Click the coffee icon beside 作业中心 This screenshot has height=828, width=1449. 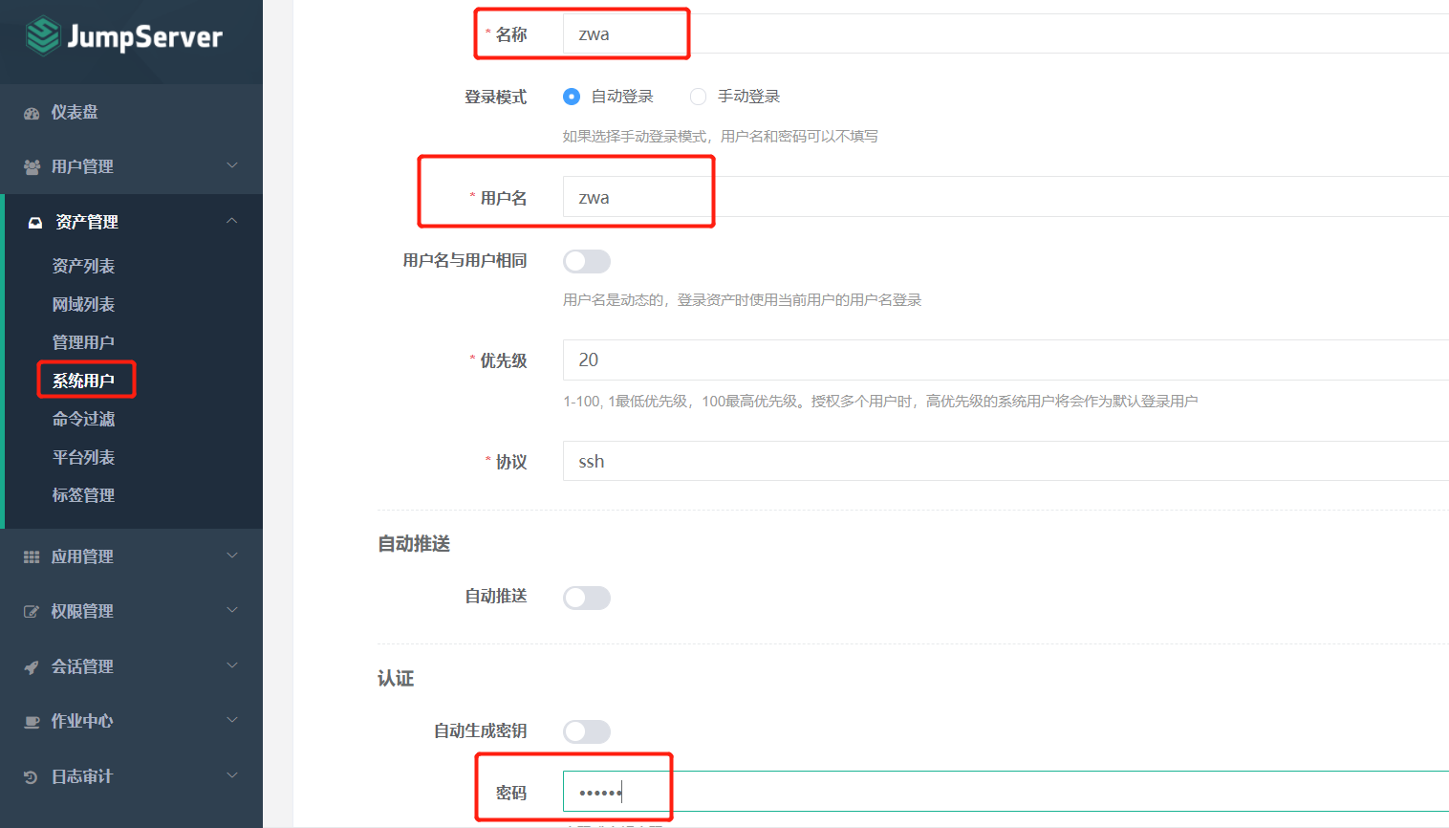point(32,722)
